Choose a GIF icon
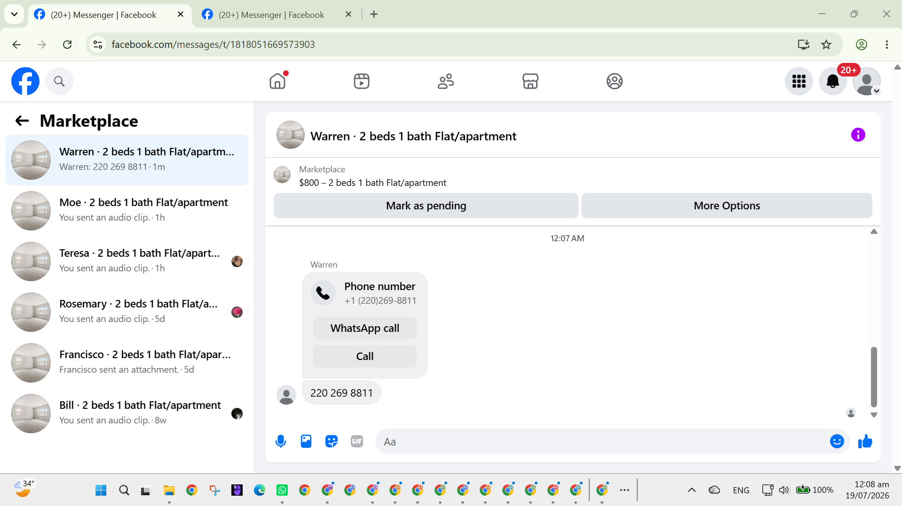This screenshot has width=902, height=506. coord(357,441)
